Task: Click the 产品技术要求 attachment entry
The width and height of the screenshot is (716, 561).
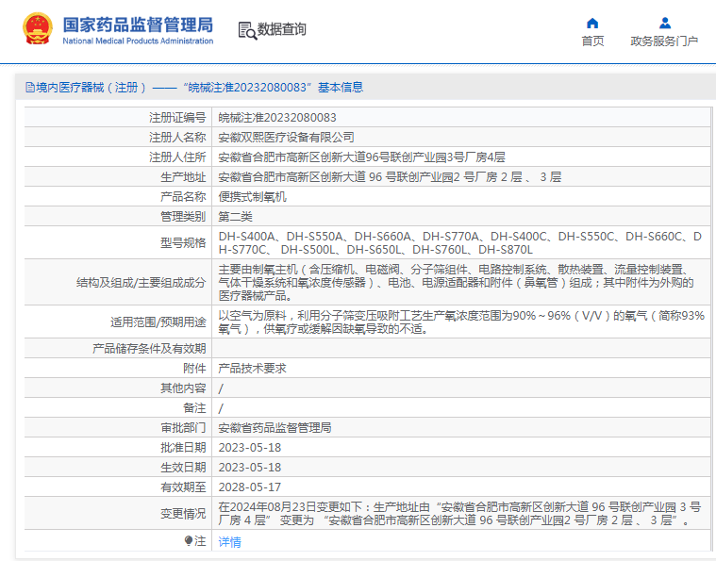Action: pyautogui.click(x=252, y=369)
